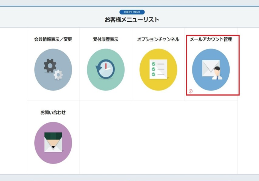Select the mail account icon for メールアカウント管理

pos(211,70)
